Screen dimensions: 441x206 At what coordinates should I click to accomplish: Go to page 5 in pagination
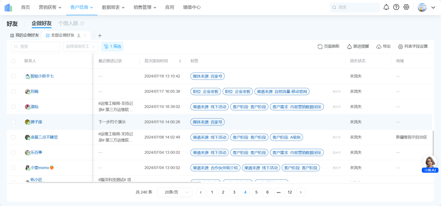pos(256,192)
